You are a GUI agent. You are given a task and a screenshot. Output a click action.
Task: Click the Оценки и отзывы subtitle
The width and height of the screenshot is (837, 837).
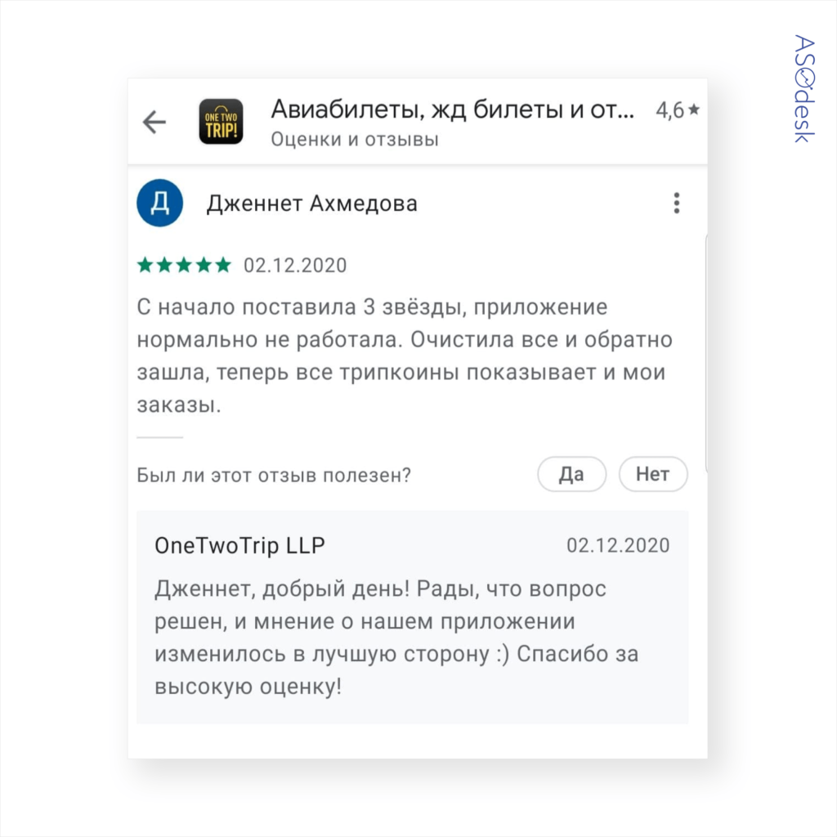click(x=355, y=139)
